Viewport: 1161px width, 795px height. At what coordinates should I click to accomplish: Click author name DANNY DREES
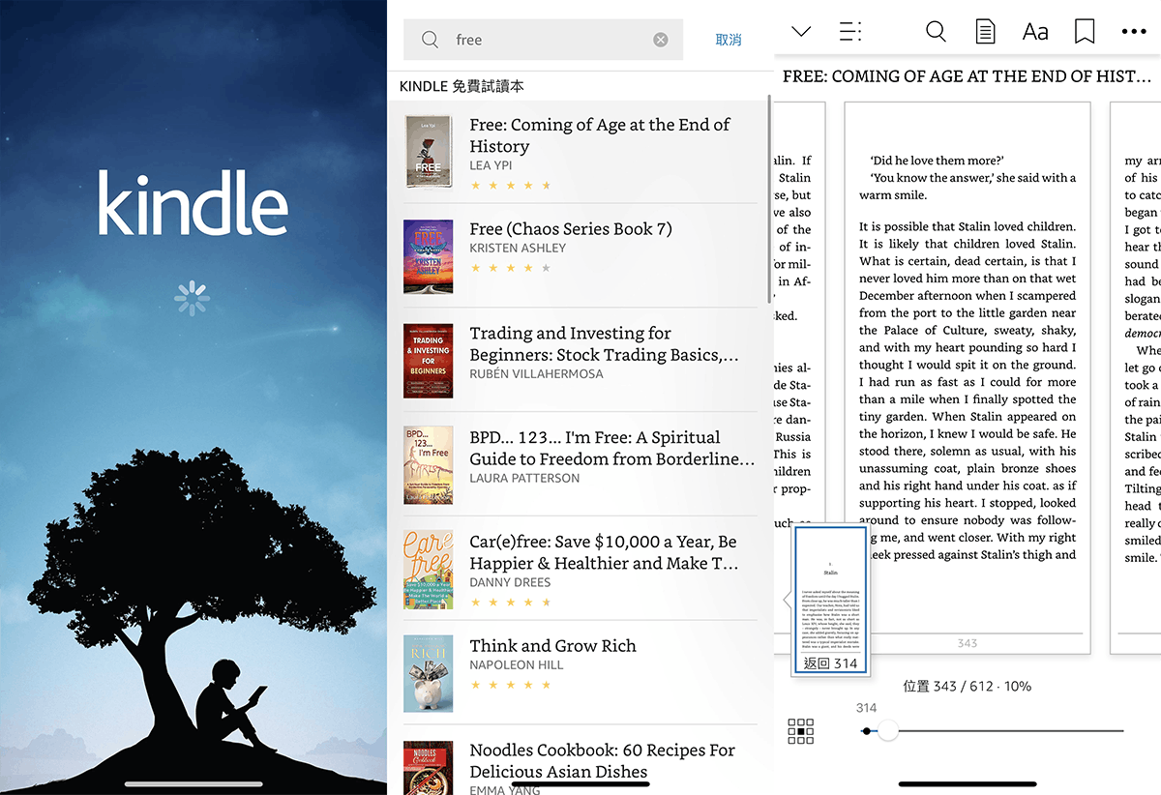click(x=510, y=582)
